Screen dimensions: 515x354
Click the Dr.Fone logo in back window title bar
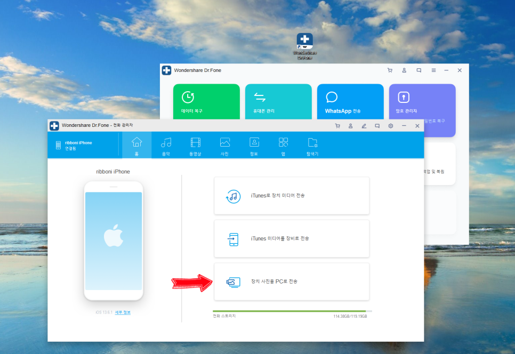coord(166,70)
